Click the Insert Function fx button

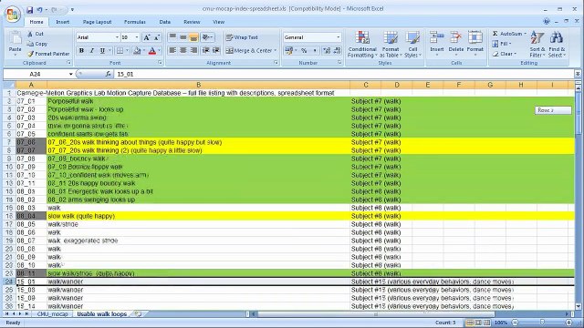(x=108, y=74)
